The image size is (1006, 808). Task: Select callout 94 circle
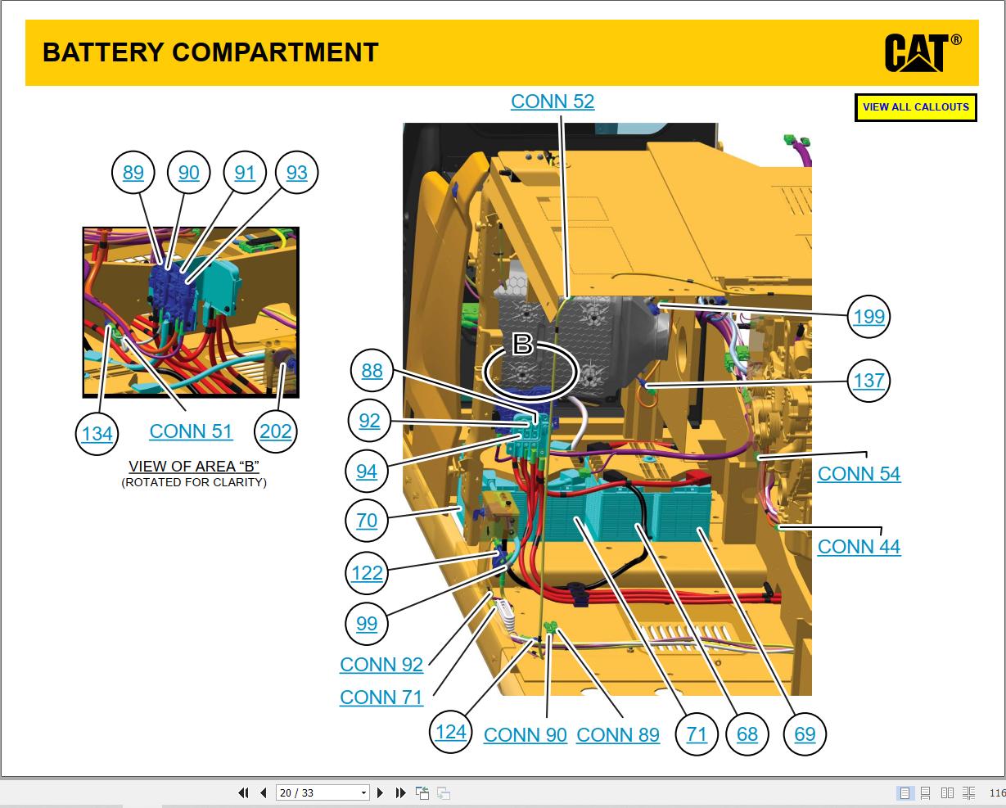pos(367,472)
